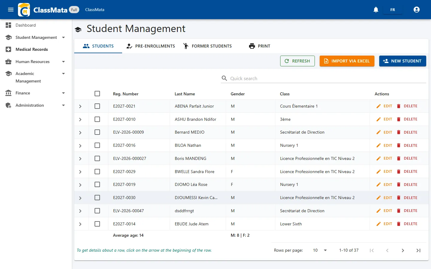Tick the checkbox for E2027-0029
Image resolution: width=431 pixels, height=269 pixels.
click(97, 172)
